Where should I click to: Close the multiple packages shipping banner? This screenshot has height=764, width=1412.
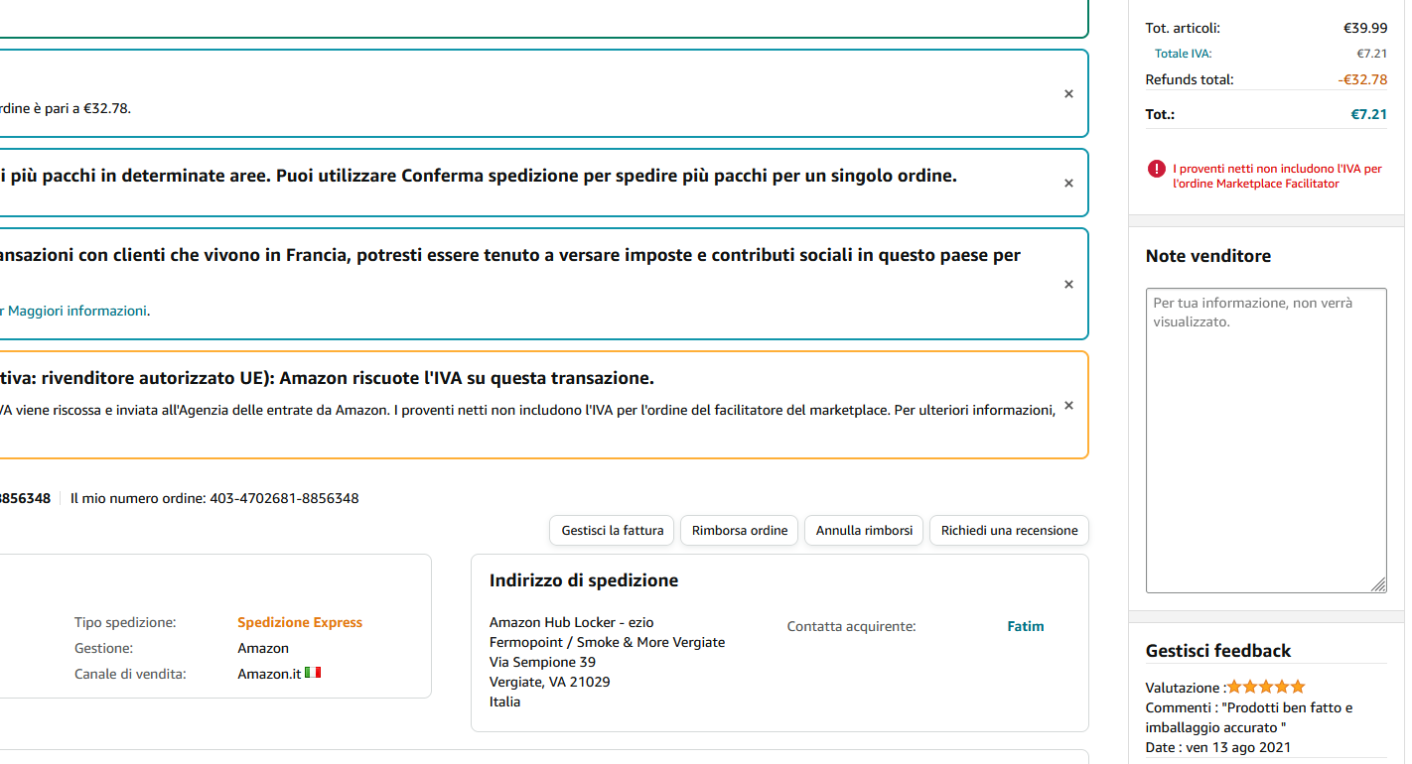pos(1068,184)
